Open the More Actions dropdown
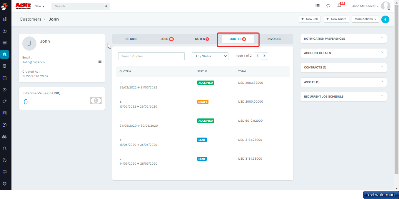This screenshot has width=399, height=199. tap(365, 19)
